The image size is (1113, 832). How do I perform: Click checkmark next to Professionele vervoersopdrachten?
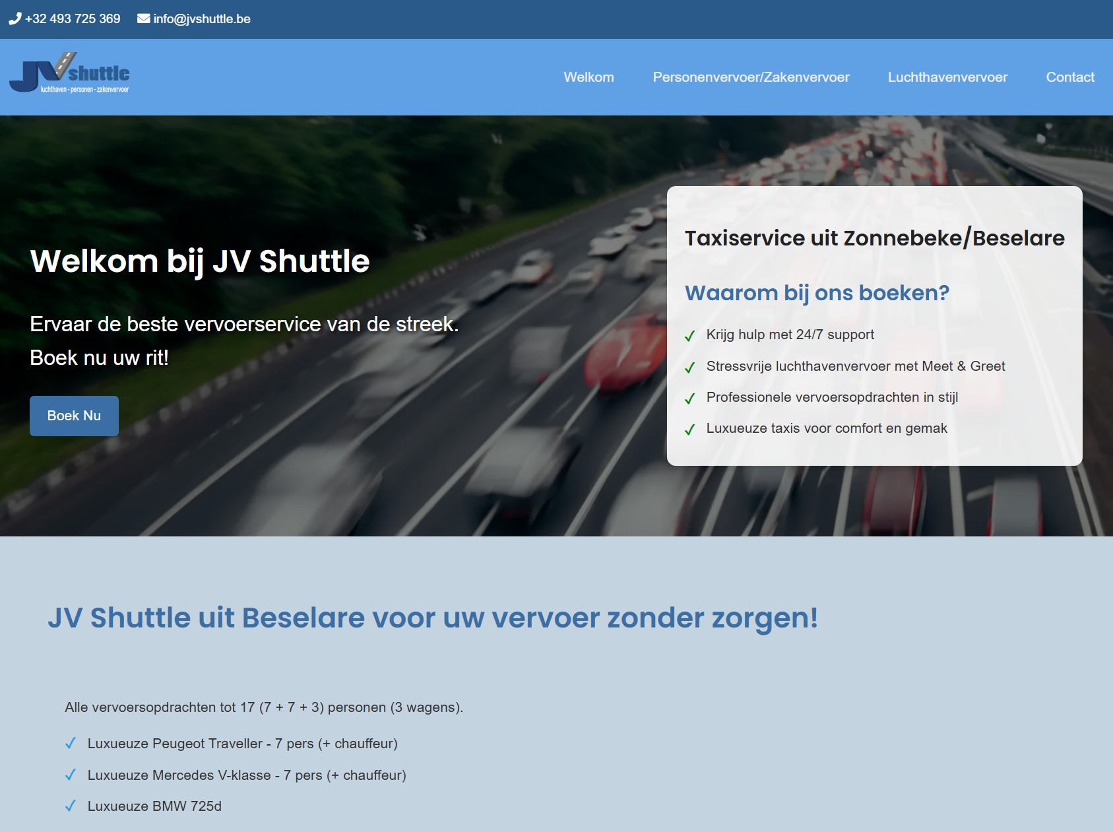coord(690,399)
